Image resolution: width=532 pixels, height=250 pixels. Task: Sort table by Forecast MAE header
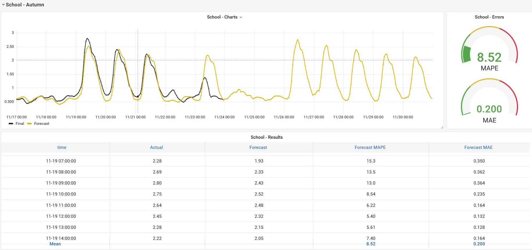[x=479, y=147]
